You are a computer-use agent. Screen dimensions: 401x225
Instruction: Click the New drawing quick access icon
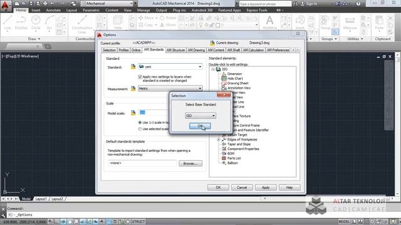tap(17, 4)
